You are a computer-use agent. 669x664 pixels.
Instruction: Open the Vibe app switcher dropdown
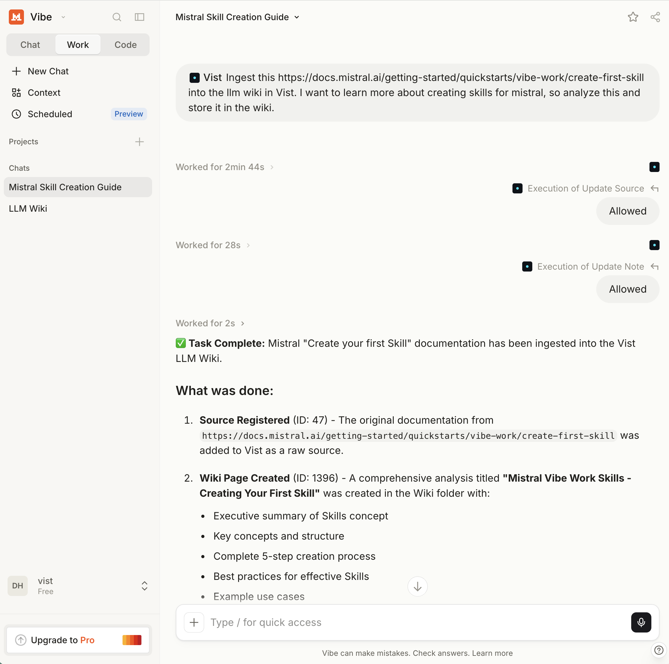click(x=63, y=17)
